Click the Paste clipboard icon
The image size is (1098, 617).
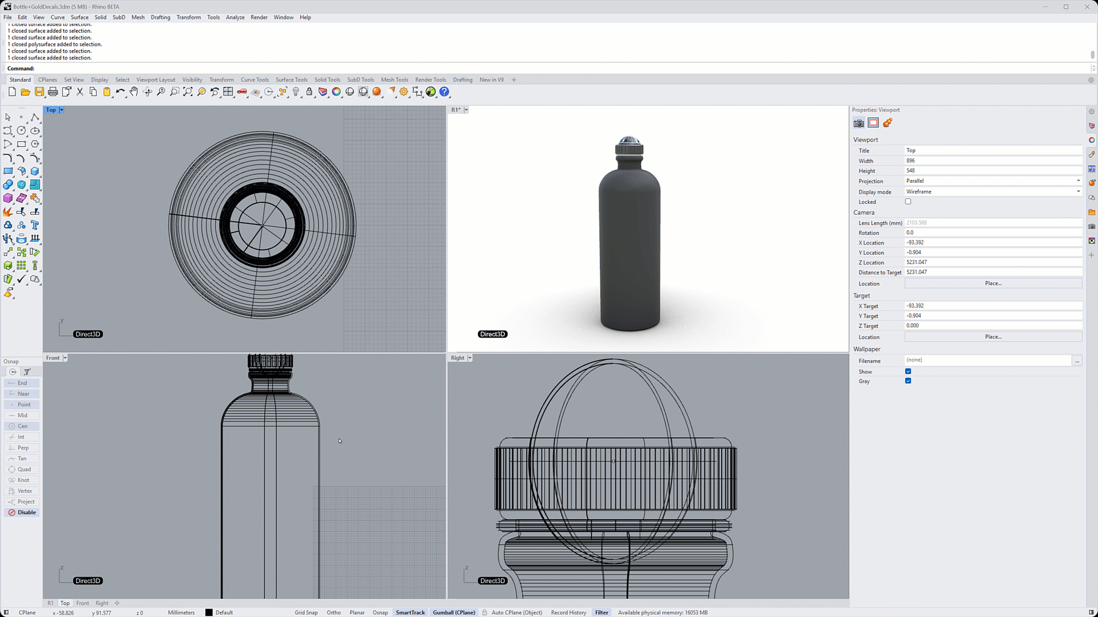(107, 92)
